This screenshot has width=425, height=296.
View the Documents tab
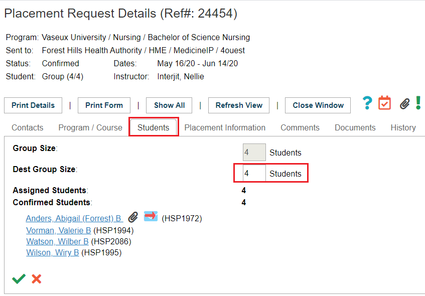[x=355, y=127]
